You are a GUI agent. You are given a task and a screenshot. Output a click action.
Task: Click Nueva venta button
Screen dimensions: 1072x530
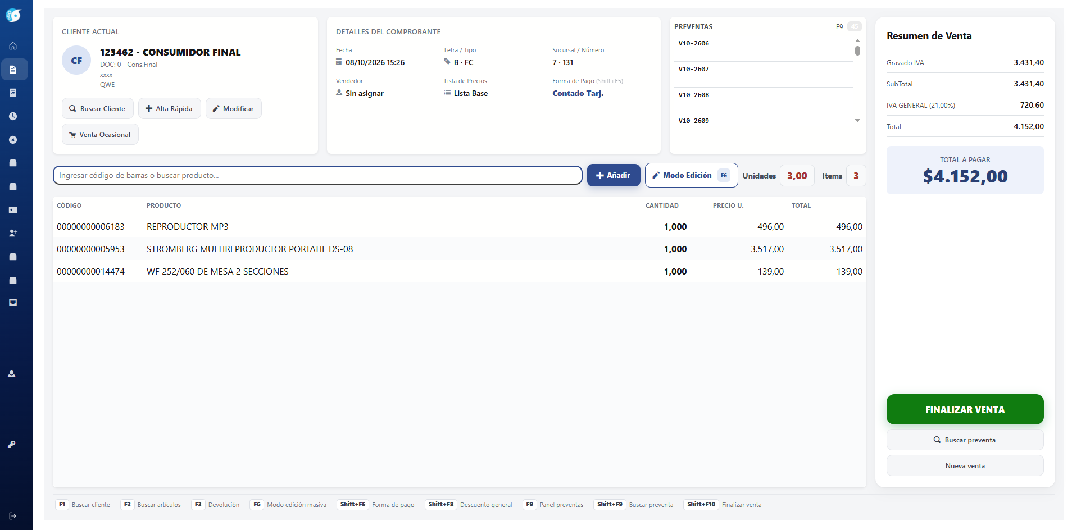[965, 465]
